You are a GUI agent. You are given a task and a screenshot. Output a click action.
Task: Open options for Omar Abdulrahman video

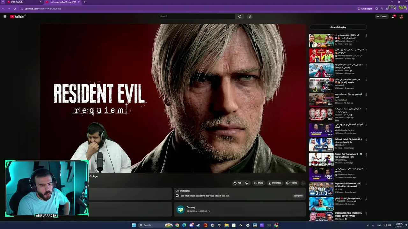366,50
